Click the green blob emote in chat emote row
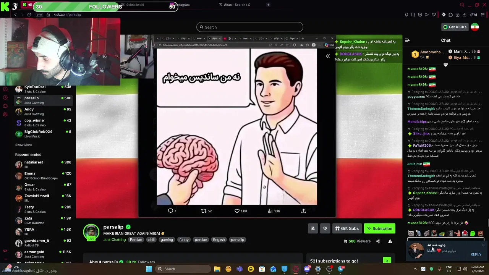The image size is (489, 275). 473,233
